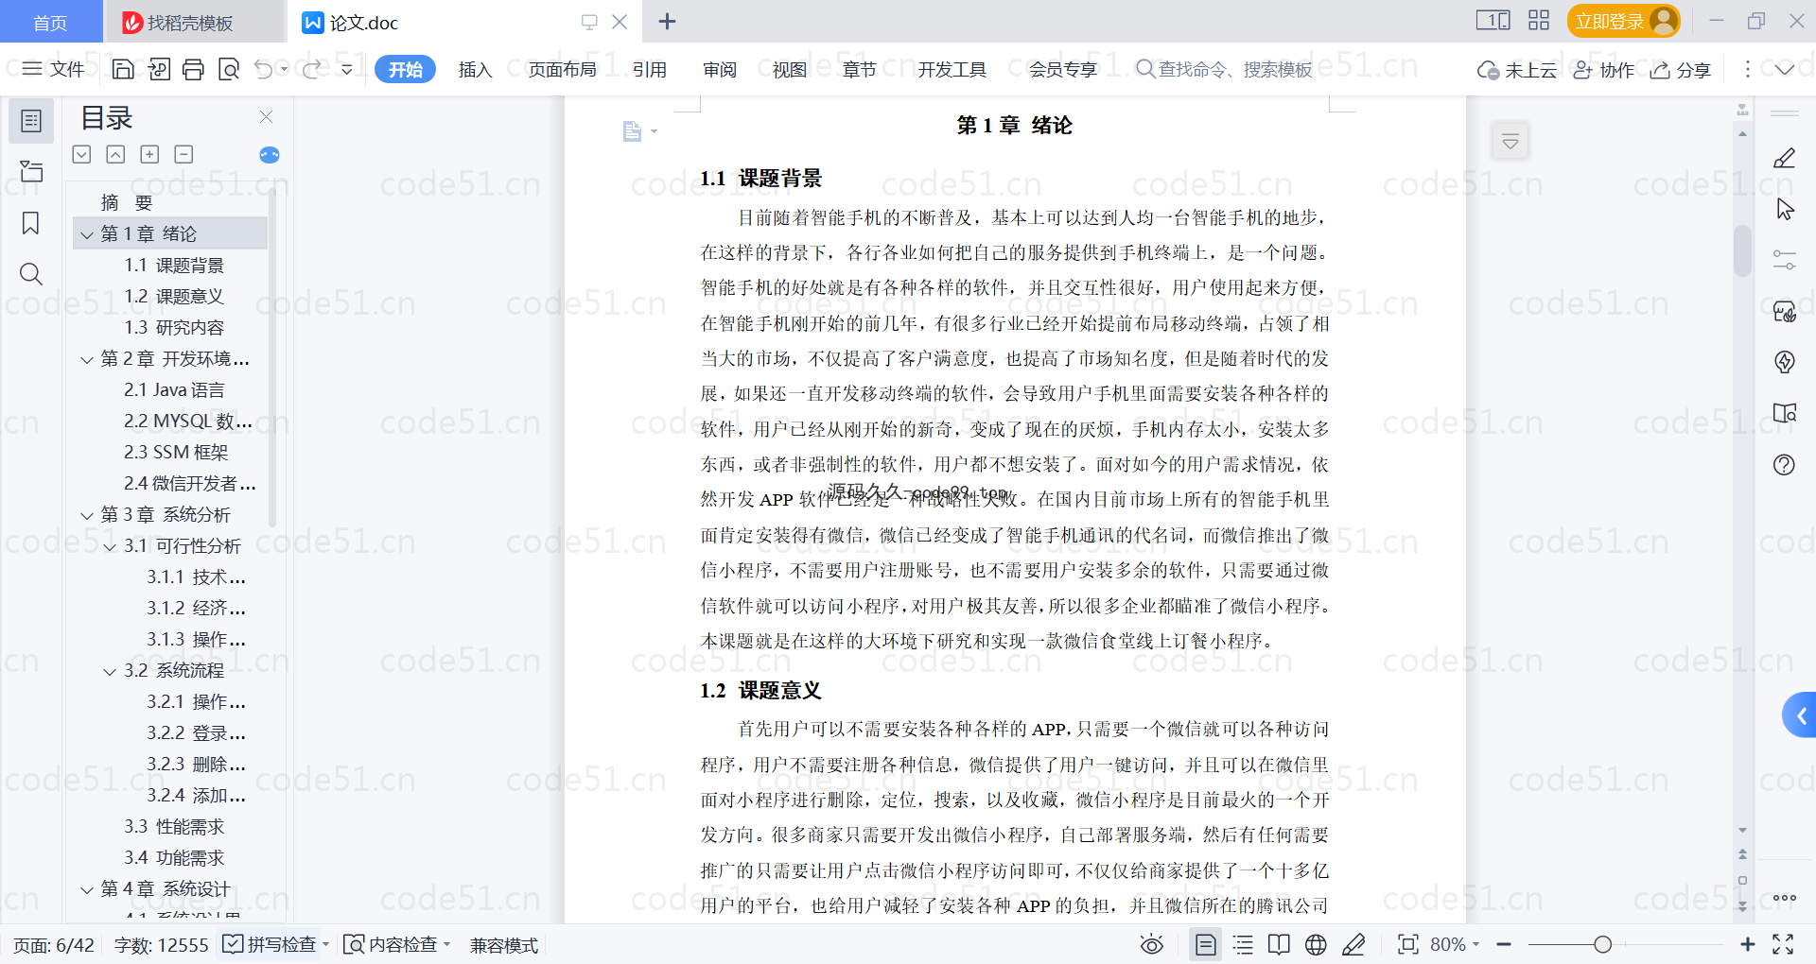The width and height of the screenshot is (1816, 964).
Task: Click the search commands and templates field
Action: tap(1224, 69)
